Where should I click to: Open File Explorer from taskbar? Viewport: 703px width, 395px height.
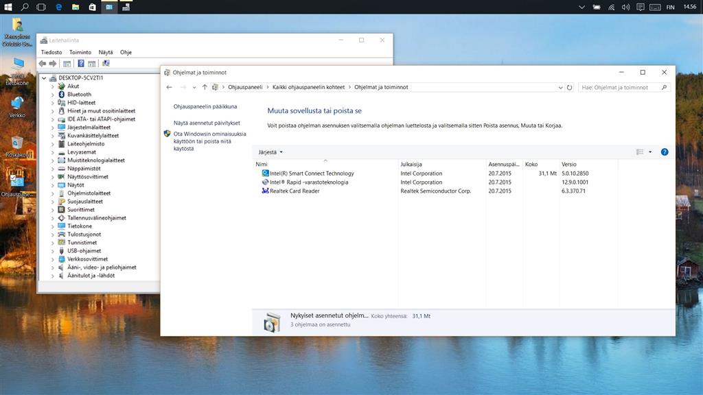(76, 7)
